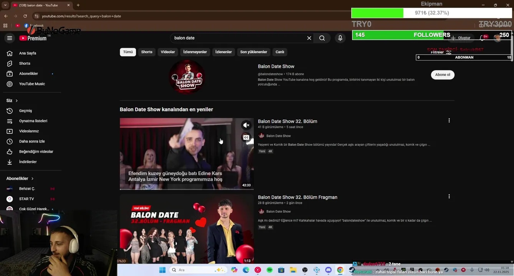Select the Canlı filter chip
Viewport: 514px width, 276px height.
[x=280, y=52]
